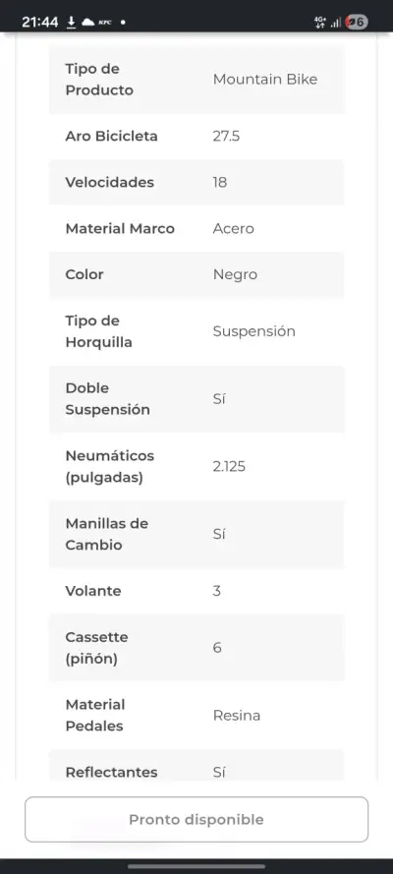The image size is (393, 874).
Task: Tap the Material Marco Acero value
Action: click(233, 228)
